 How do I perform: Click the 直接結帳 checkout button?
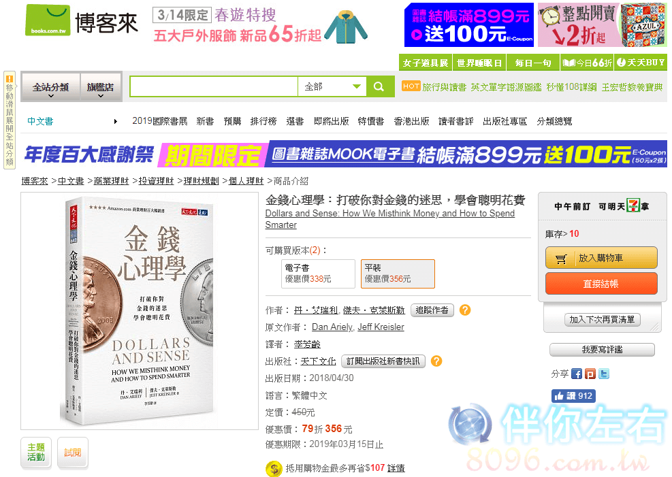pyautogui.click(x=601, y=284)
